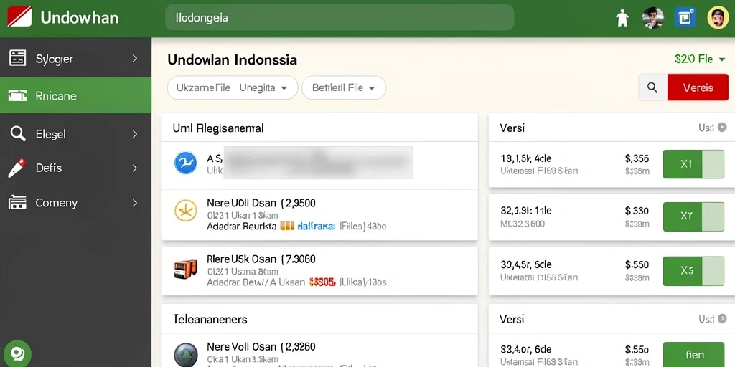Click the Undowlan Indonssia page title
Viewport: 735px width, 367px height.
click(232, 60)
